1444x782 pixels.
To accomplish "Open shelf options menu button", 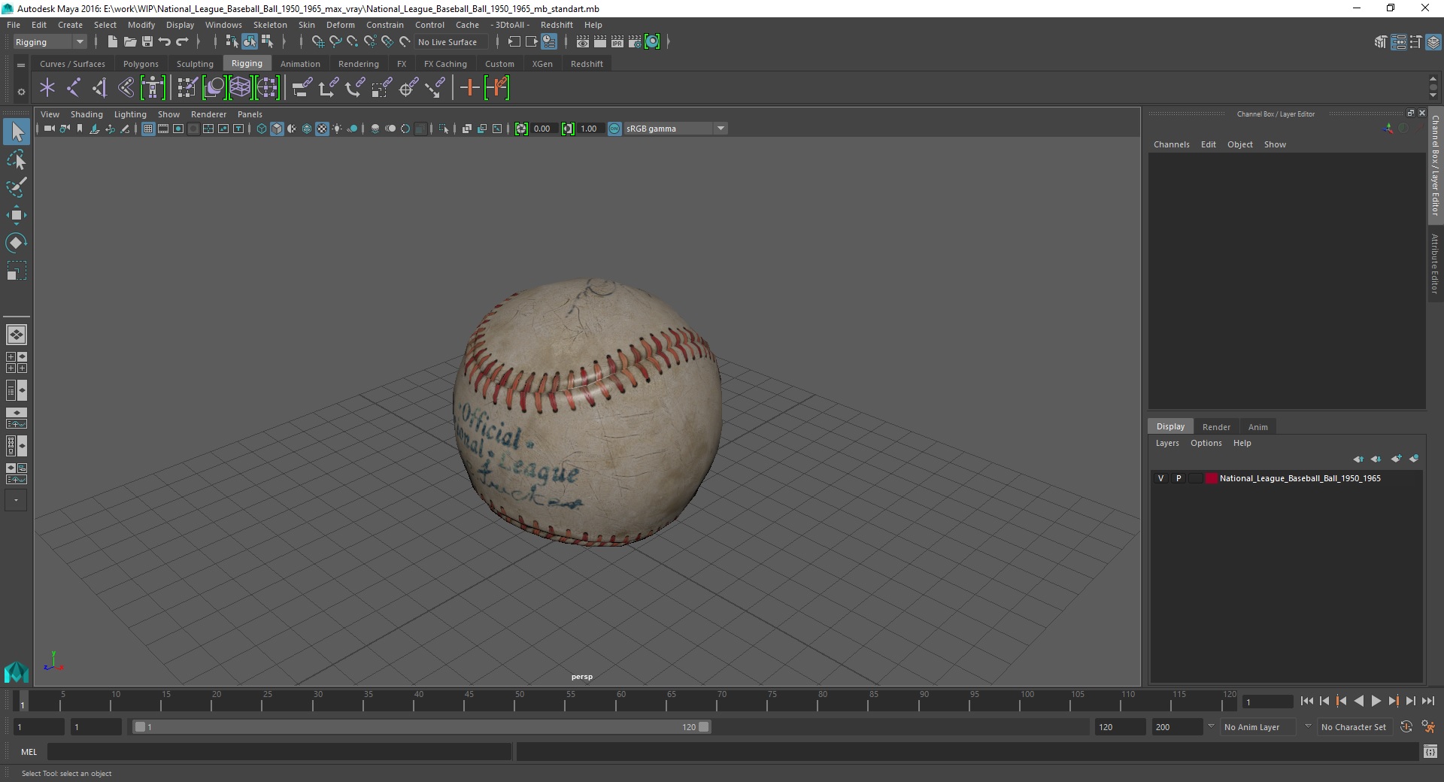I will coord(21,92).
